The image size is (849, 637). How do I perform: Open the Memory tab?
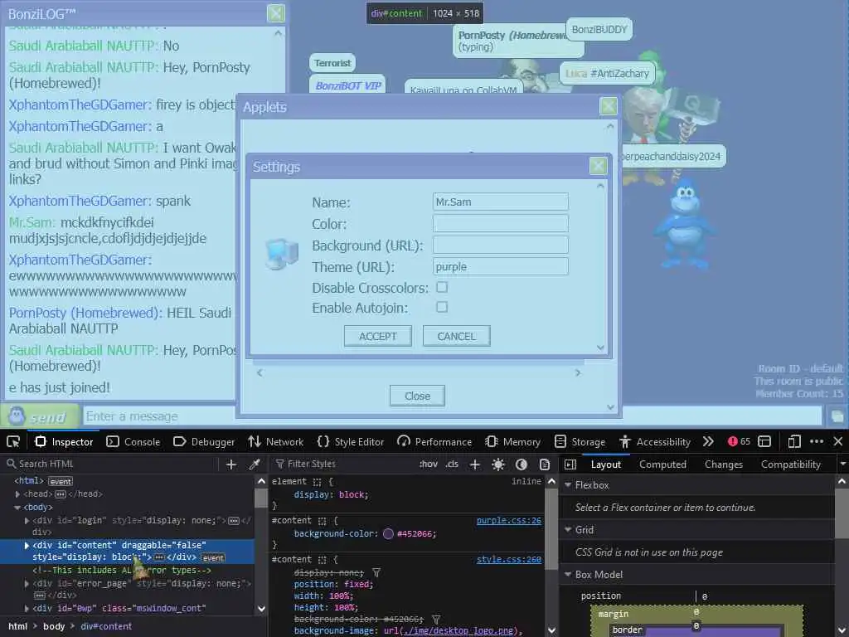[512, 441]
